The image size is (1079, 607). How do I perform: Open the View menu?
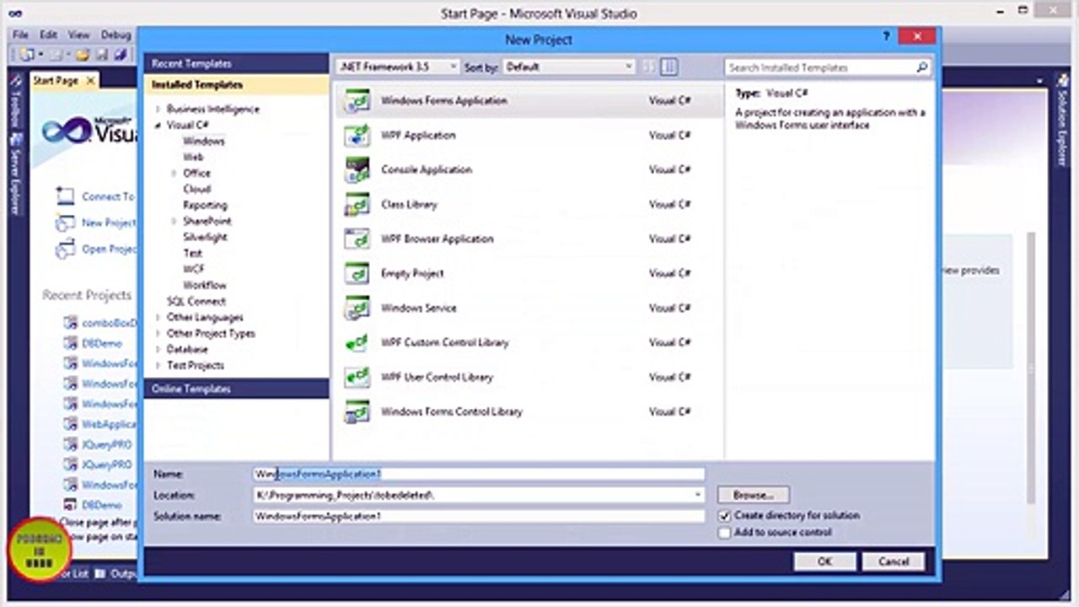[x=78, y=35]
